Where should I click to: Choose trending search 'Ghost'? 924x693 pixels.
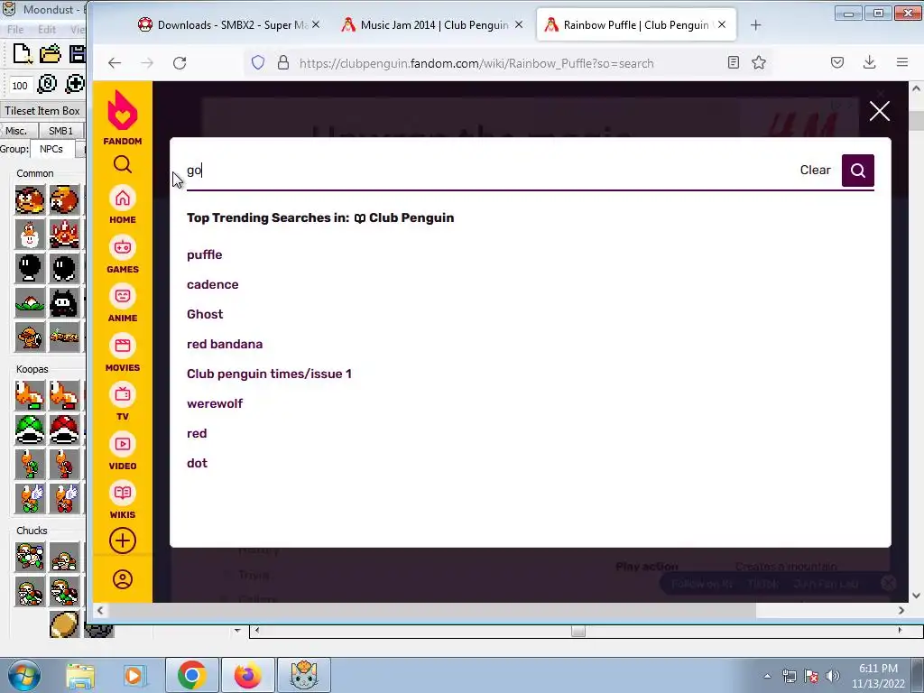click(x=205, y=314)
